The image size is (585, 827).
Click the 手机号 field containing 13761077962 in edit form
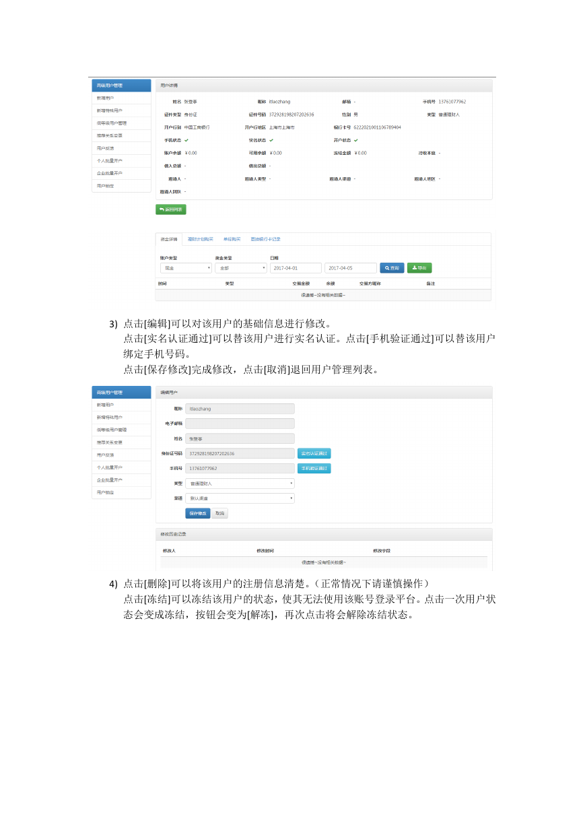click(240, 468)
